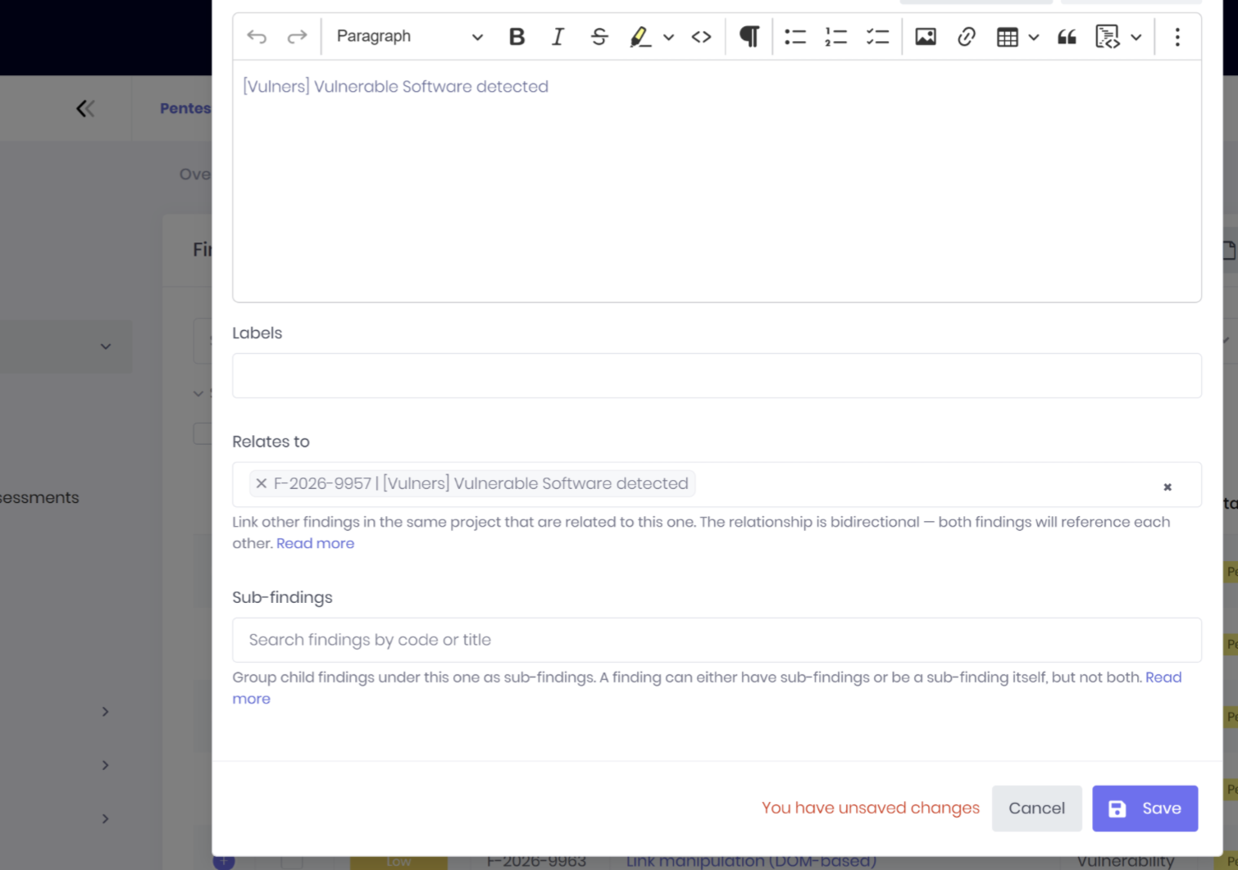Screen dimensions: 1238x870
Task: Open the link manipulation (DOM-based) finding in background
Action: (751, 862)
